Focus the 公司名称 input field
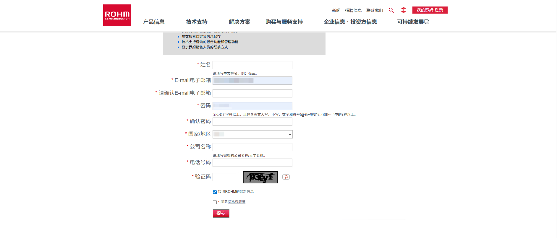 pos(252,147)
